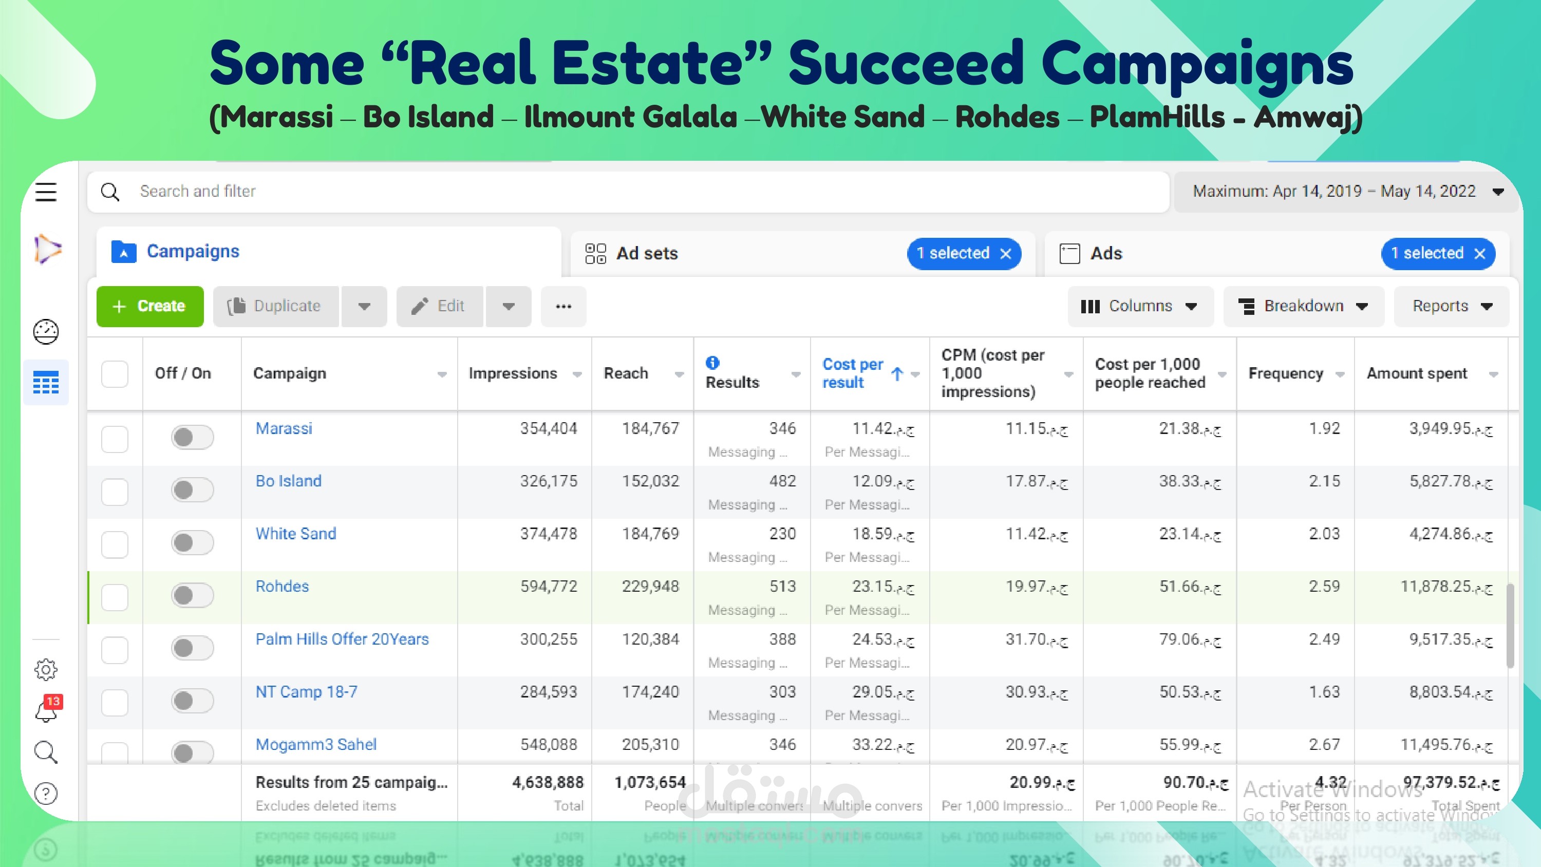This screenshot has height=867, width=1541.
Task: Switch on the Palm Hills Offer toggle
Action: click(192, 648)
